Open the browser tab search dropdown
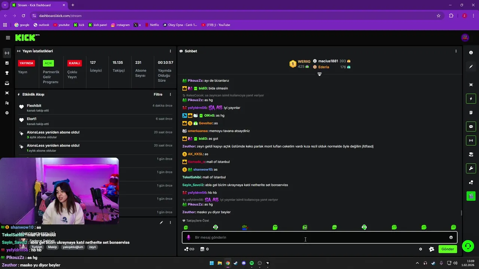The width and height of the screenshot is (479, 269). point(4,5)
